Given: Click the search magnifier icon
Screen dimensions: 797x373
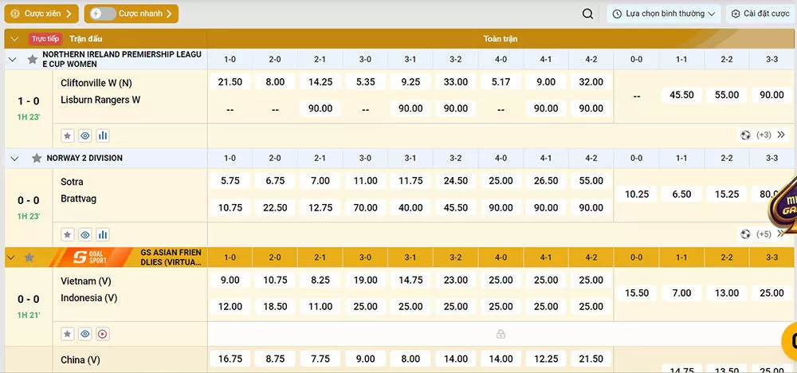Looking at the screenshot, I should (587, 14).
